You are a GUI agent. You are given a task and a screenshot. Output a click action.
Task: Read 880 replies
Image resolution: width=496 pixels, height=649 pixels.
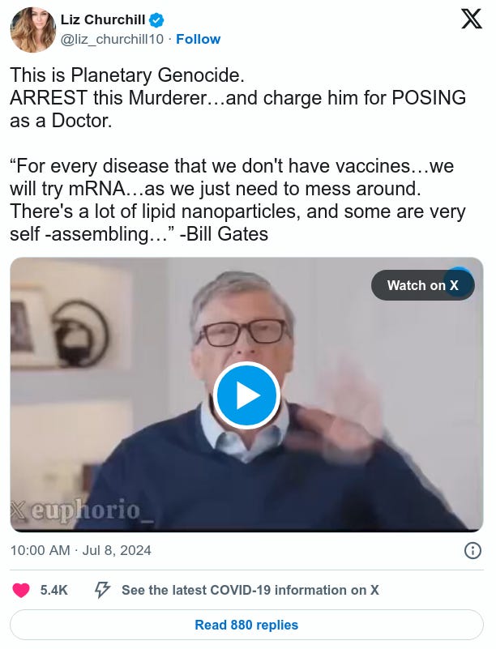click(x=246, y=625)
